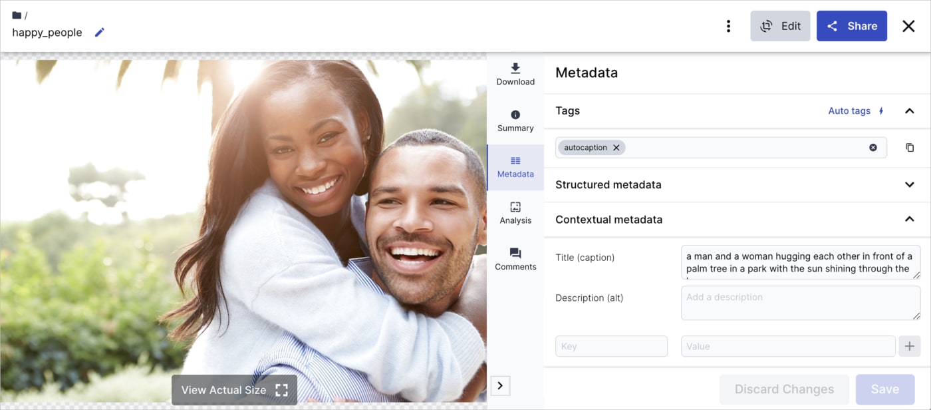Click the Key input field
931x410 pixels.
pos(611,346)
